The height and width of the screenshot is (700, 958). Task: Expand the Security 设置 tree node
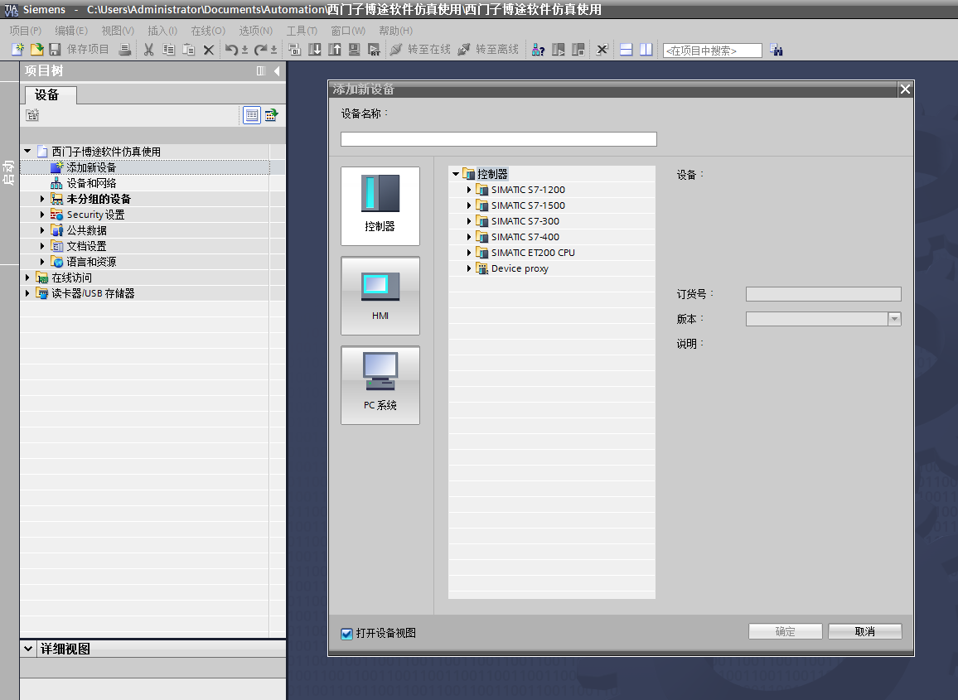point(42,215)
